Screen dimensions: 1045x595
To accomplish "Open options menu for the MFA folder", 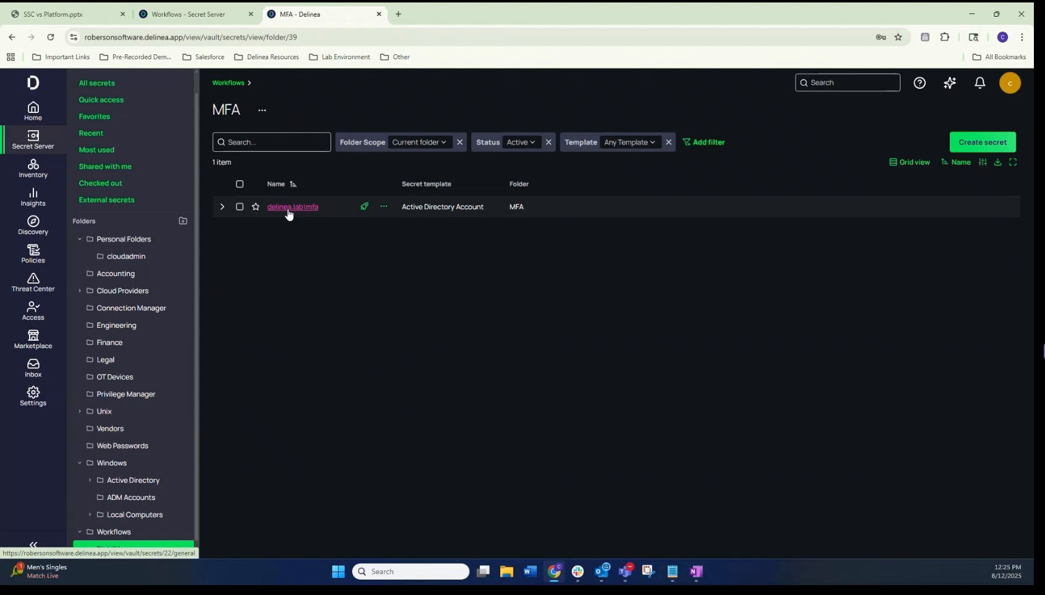I will (262, 110).
